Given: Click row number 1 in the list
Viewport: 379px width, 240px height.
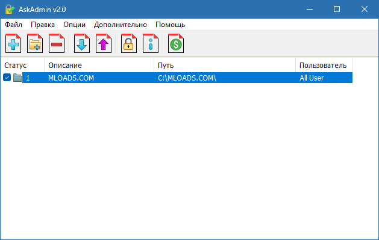Looking at the screenshot, I should click(28, 78).
